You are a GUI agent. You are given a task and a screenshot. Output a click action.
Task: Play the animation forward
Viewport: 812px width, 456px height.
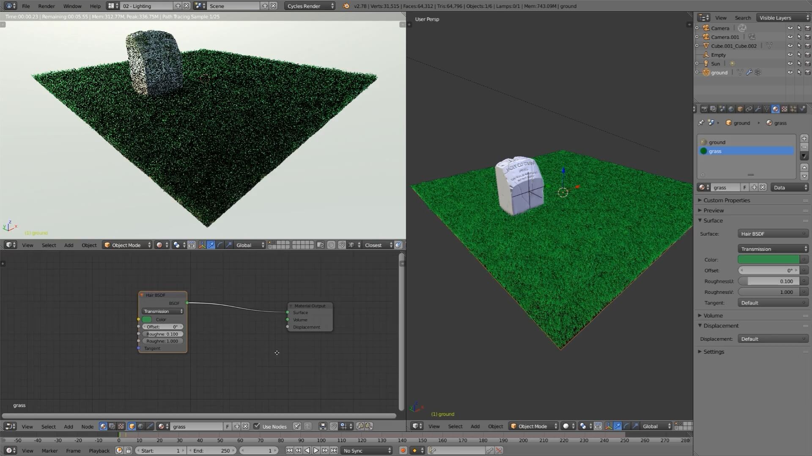(316, 451)
